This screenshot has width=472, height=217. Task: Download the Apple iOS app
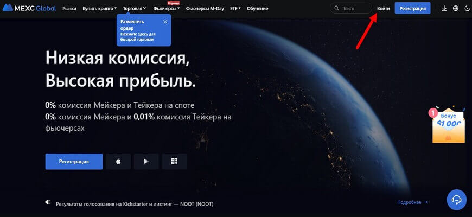click(x=118, y=161)
